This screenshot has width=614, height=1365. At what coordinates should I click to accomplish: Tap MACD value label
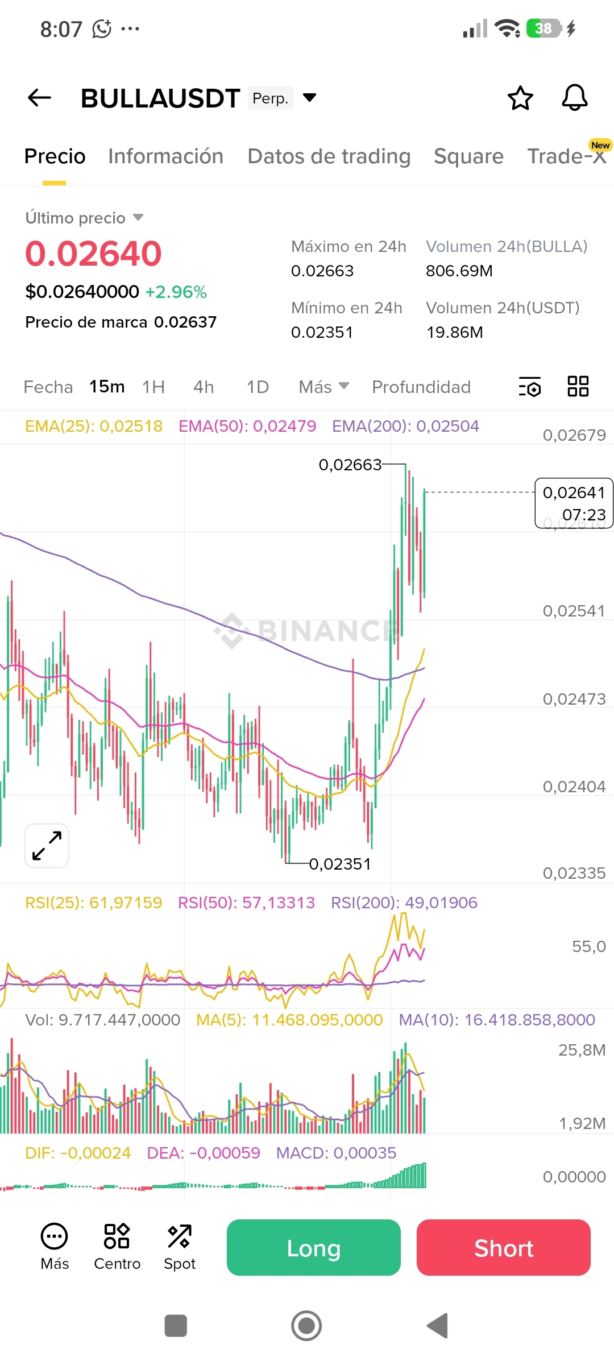[336, 1153]
